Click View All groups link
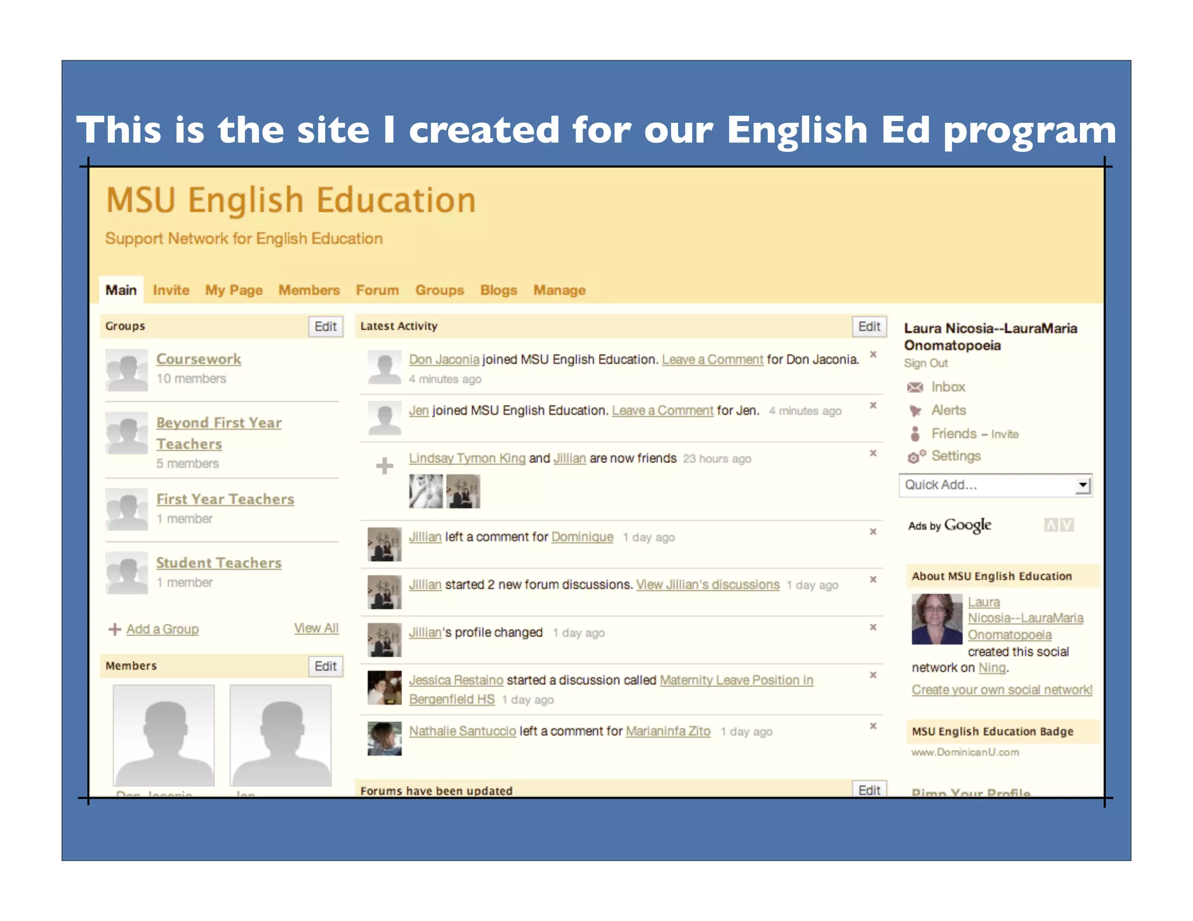1193x921 pixels. 316,628
